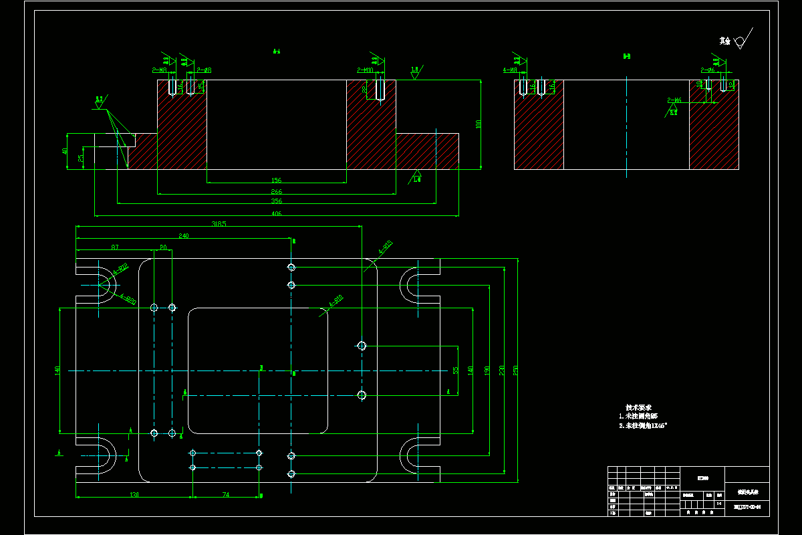Viewport: 802px width, 535px height.
Task: Select the 55 dimension text
Action: pos(455,370)
